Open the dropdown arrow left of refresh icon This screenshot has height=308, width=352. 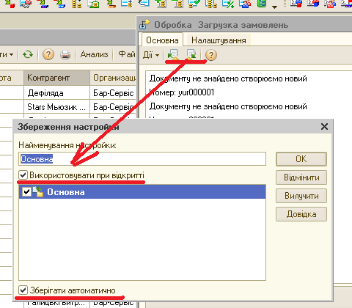click(x=11, y=54)
